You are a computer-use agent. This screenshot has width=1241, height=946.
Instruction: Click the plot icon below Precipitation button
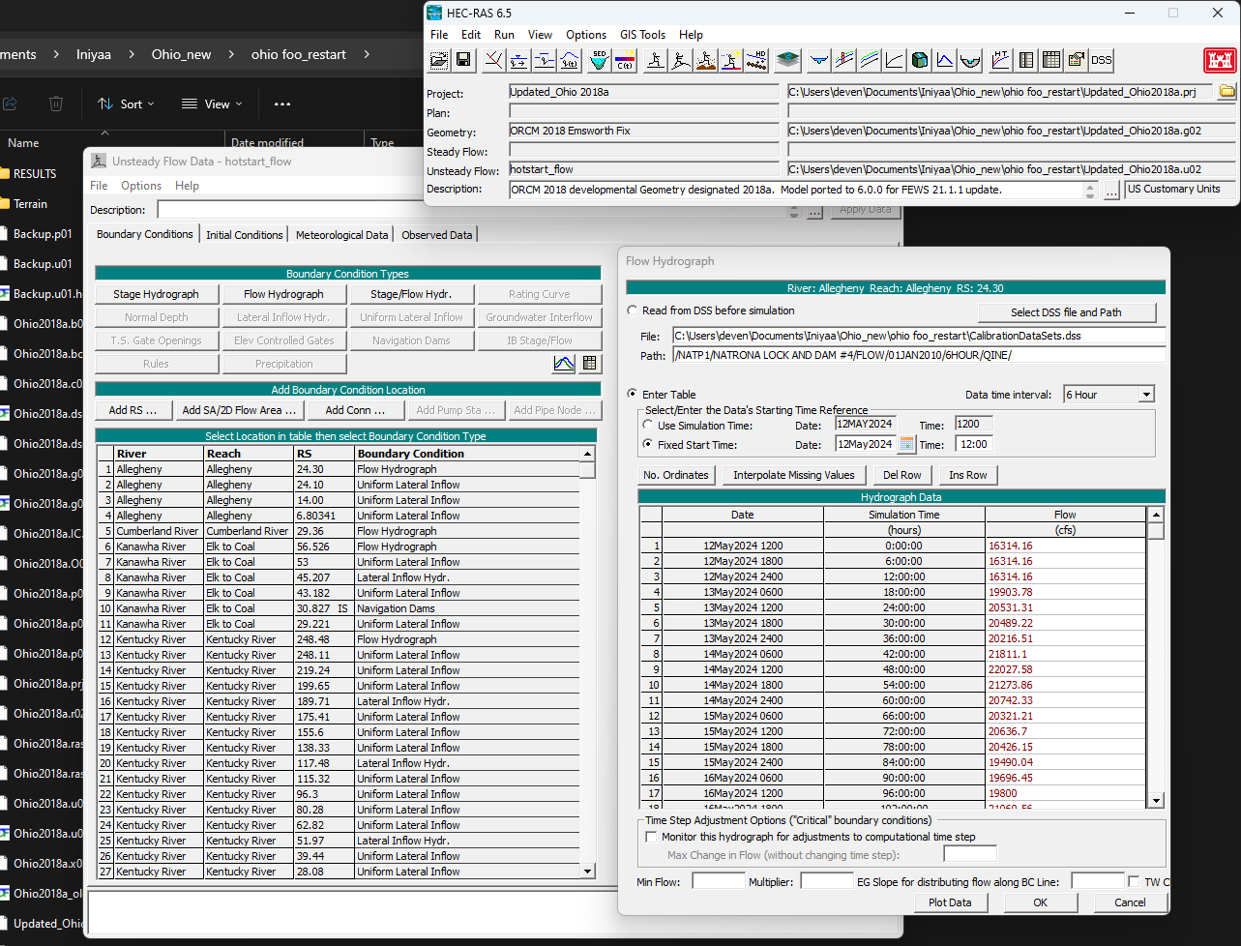click(x=564, y=364)
